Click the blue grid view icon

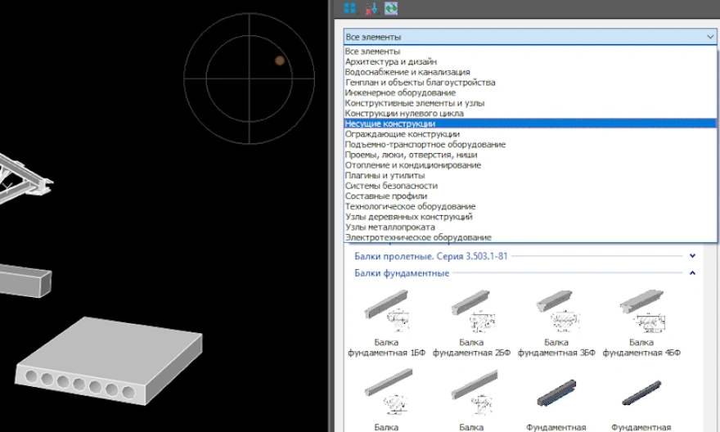350,8
